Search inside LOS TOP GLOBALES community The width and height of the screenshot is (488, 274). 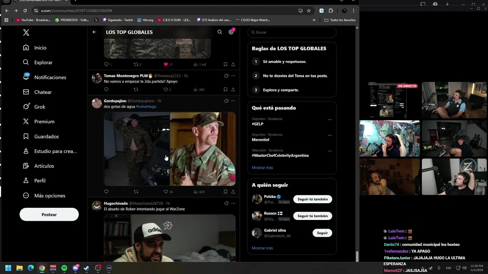tap(220, 32)
